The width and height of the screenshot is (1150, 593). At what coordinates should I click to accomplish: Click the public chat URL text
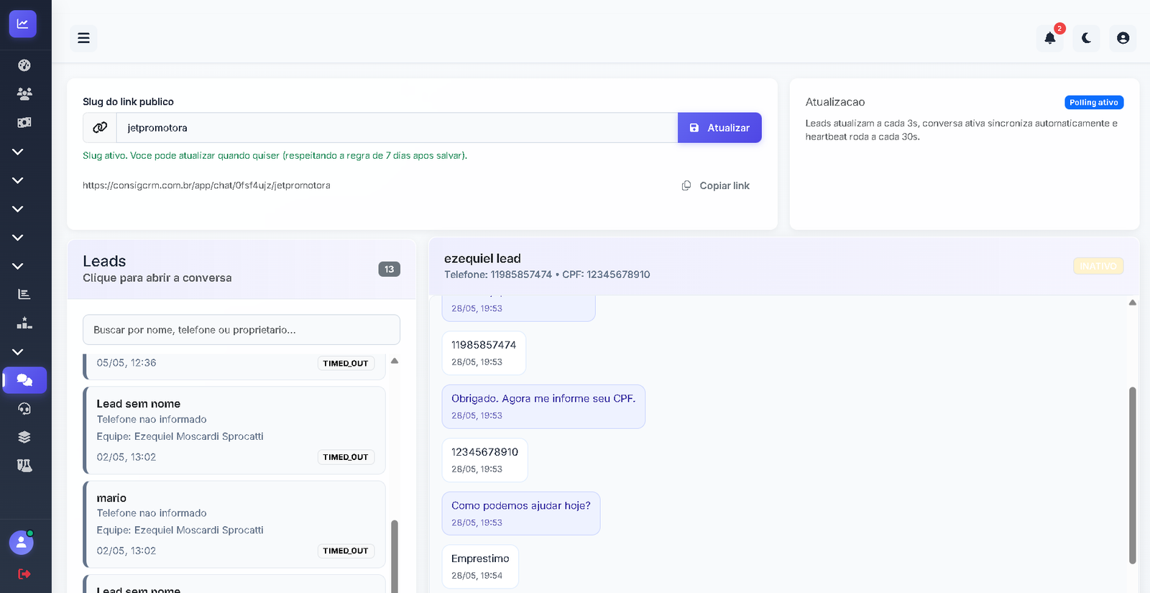click(x=206, y=185)
